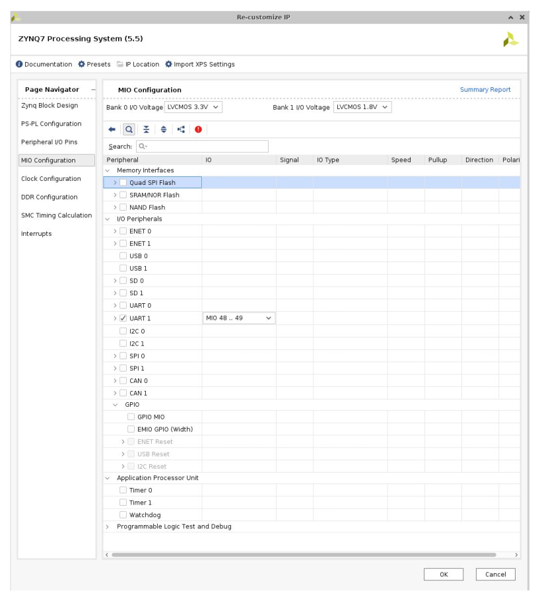Click the Pullup column header
This screenshot has height=599, width=540.
442,160
